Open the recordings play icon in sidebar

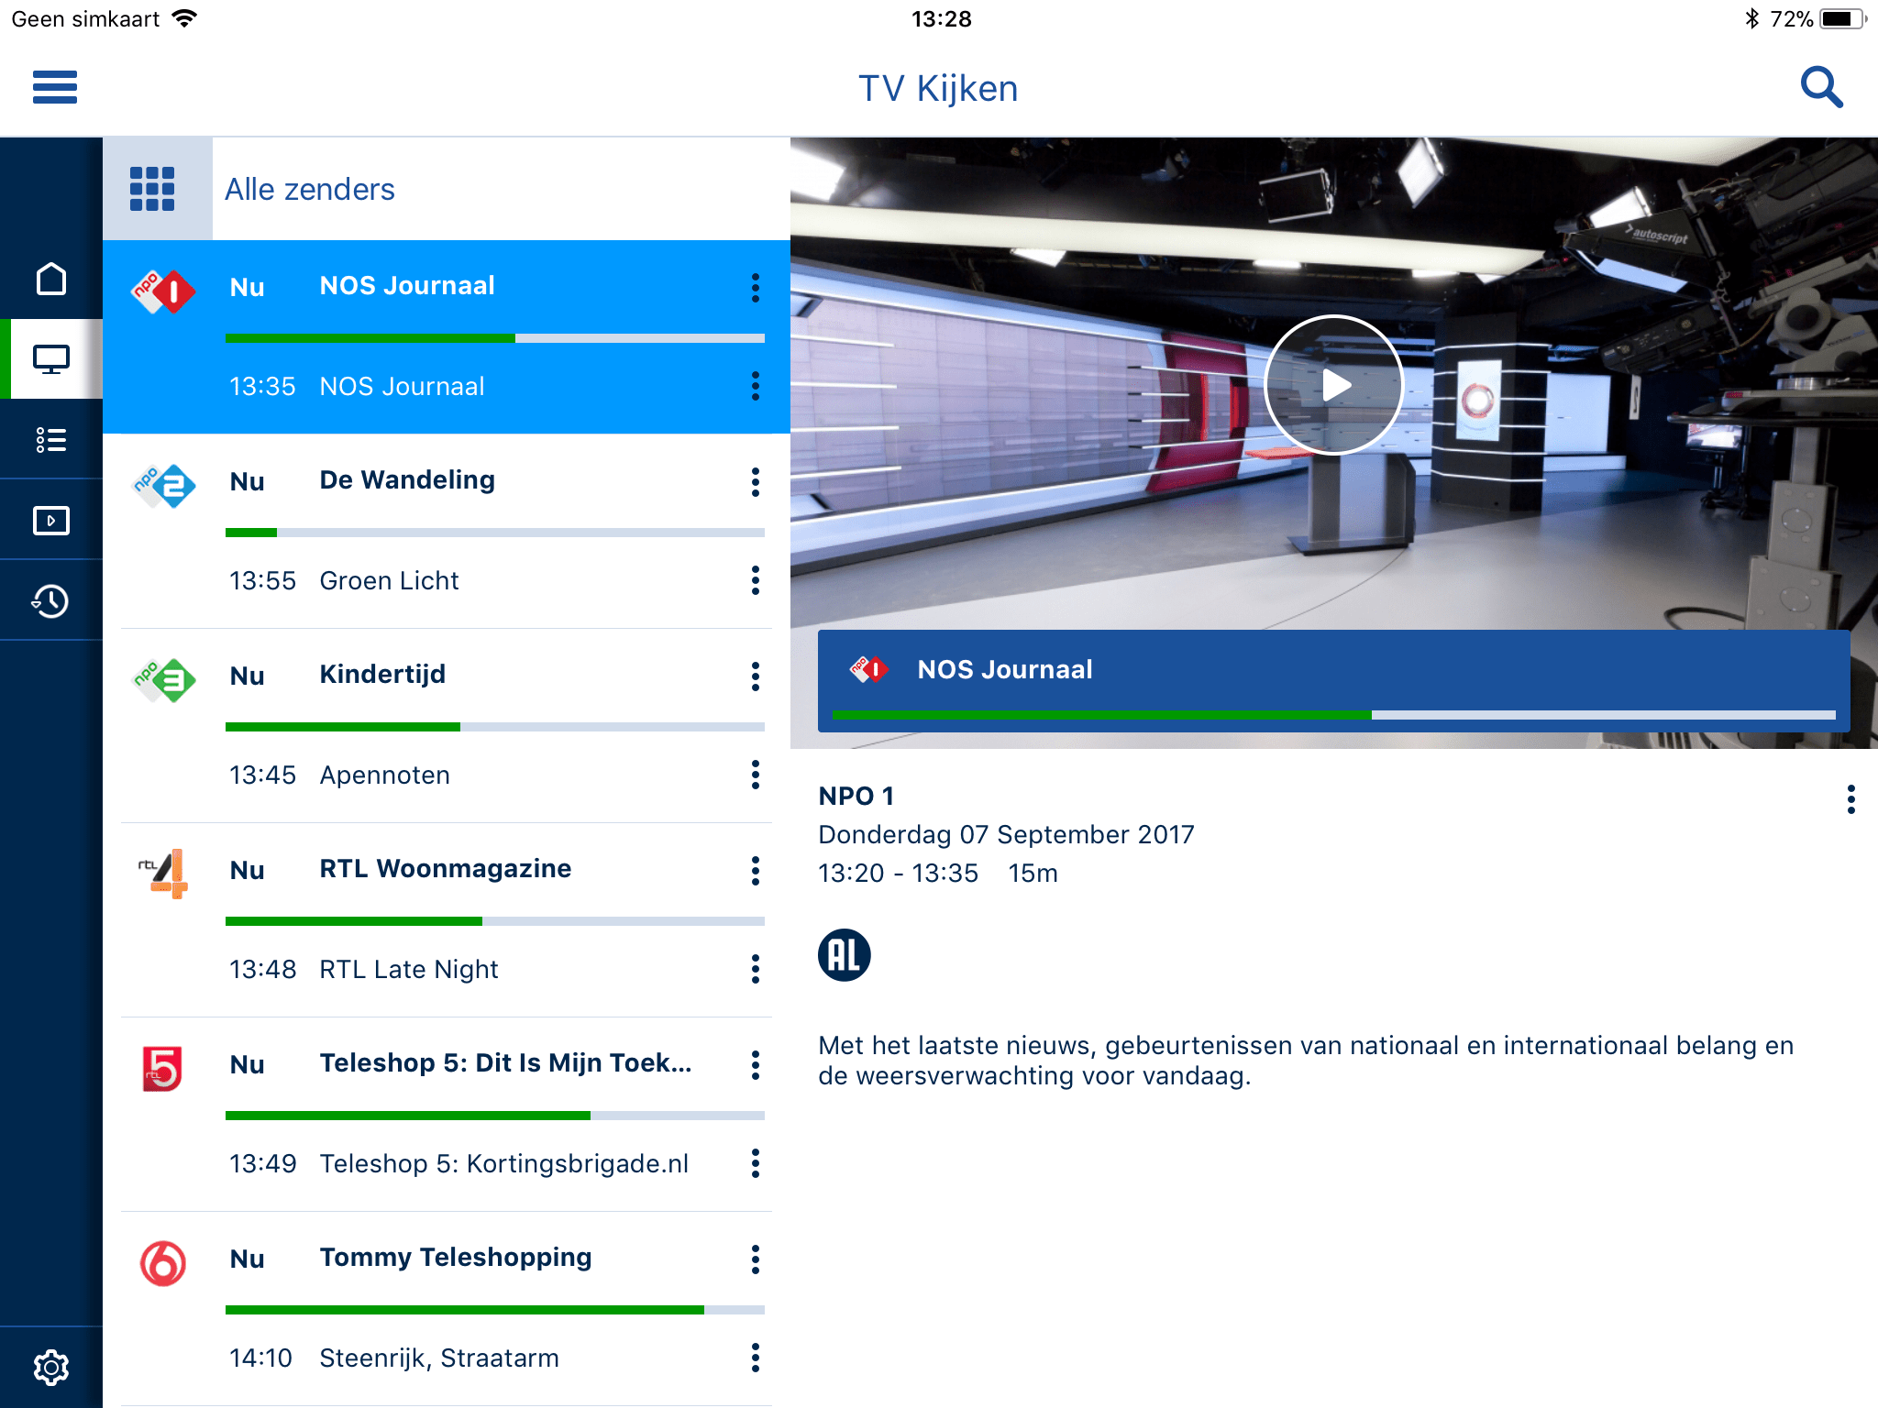coord(51,521)
